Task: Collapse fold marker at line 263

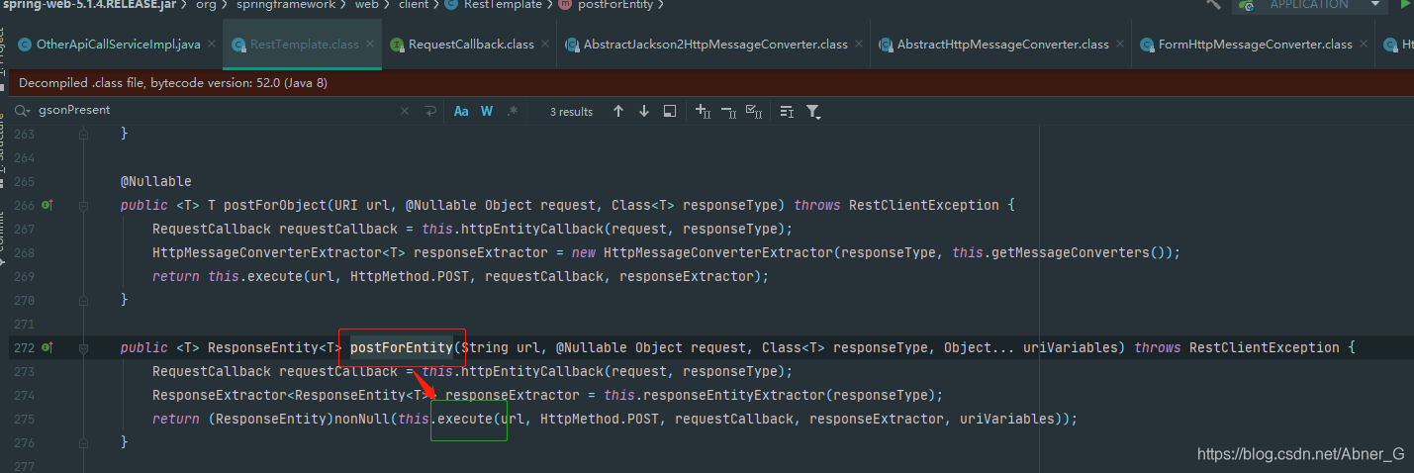Action: click(84, 134)
